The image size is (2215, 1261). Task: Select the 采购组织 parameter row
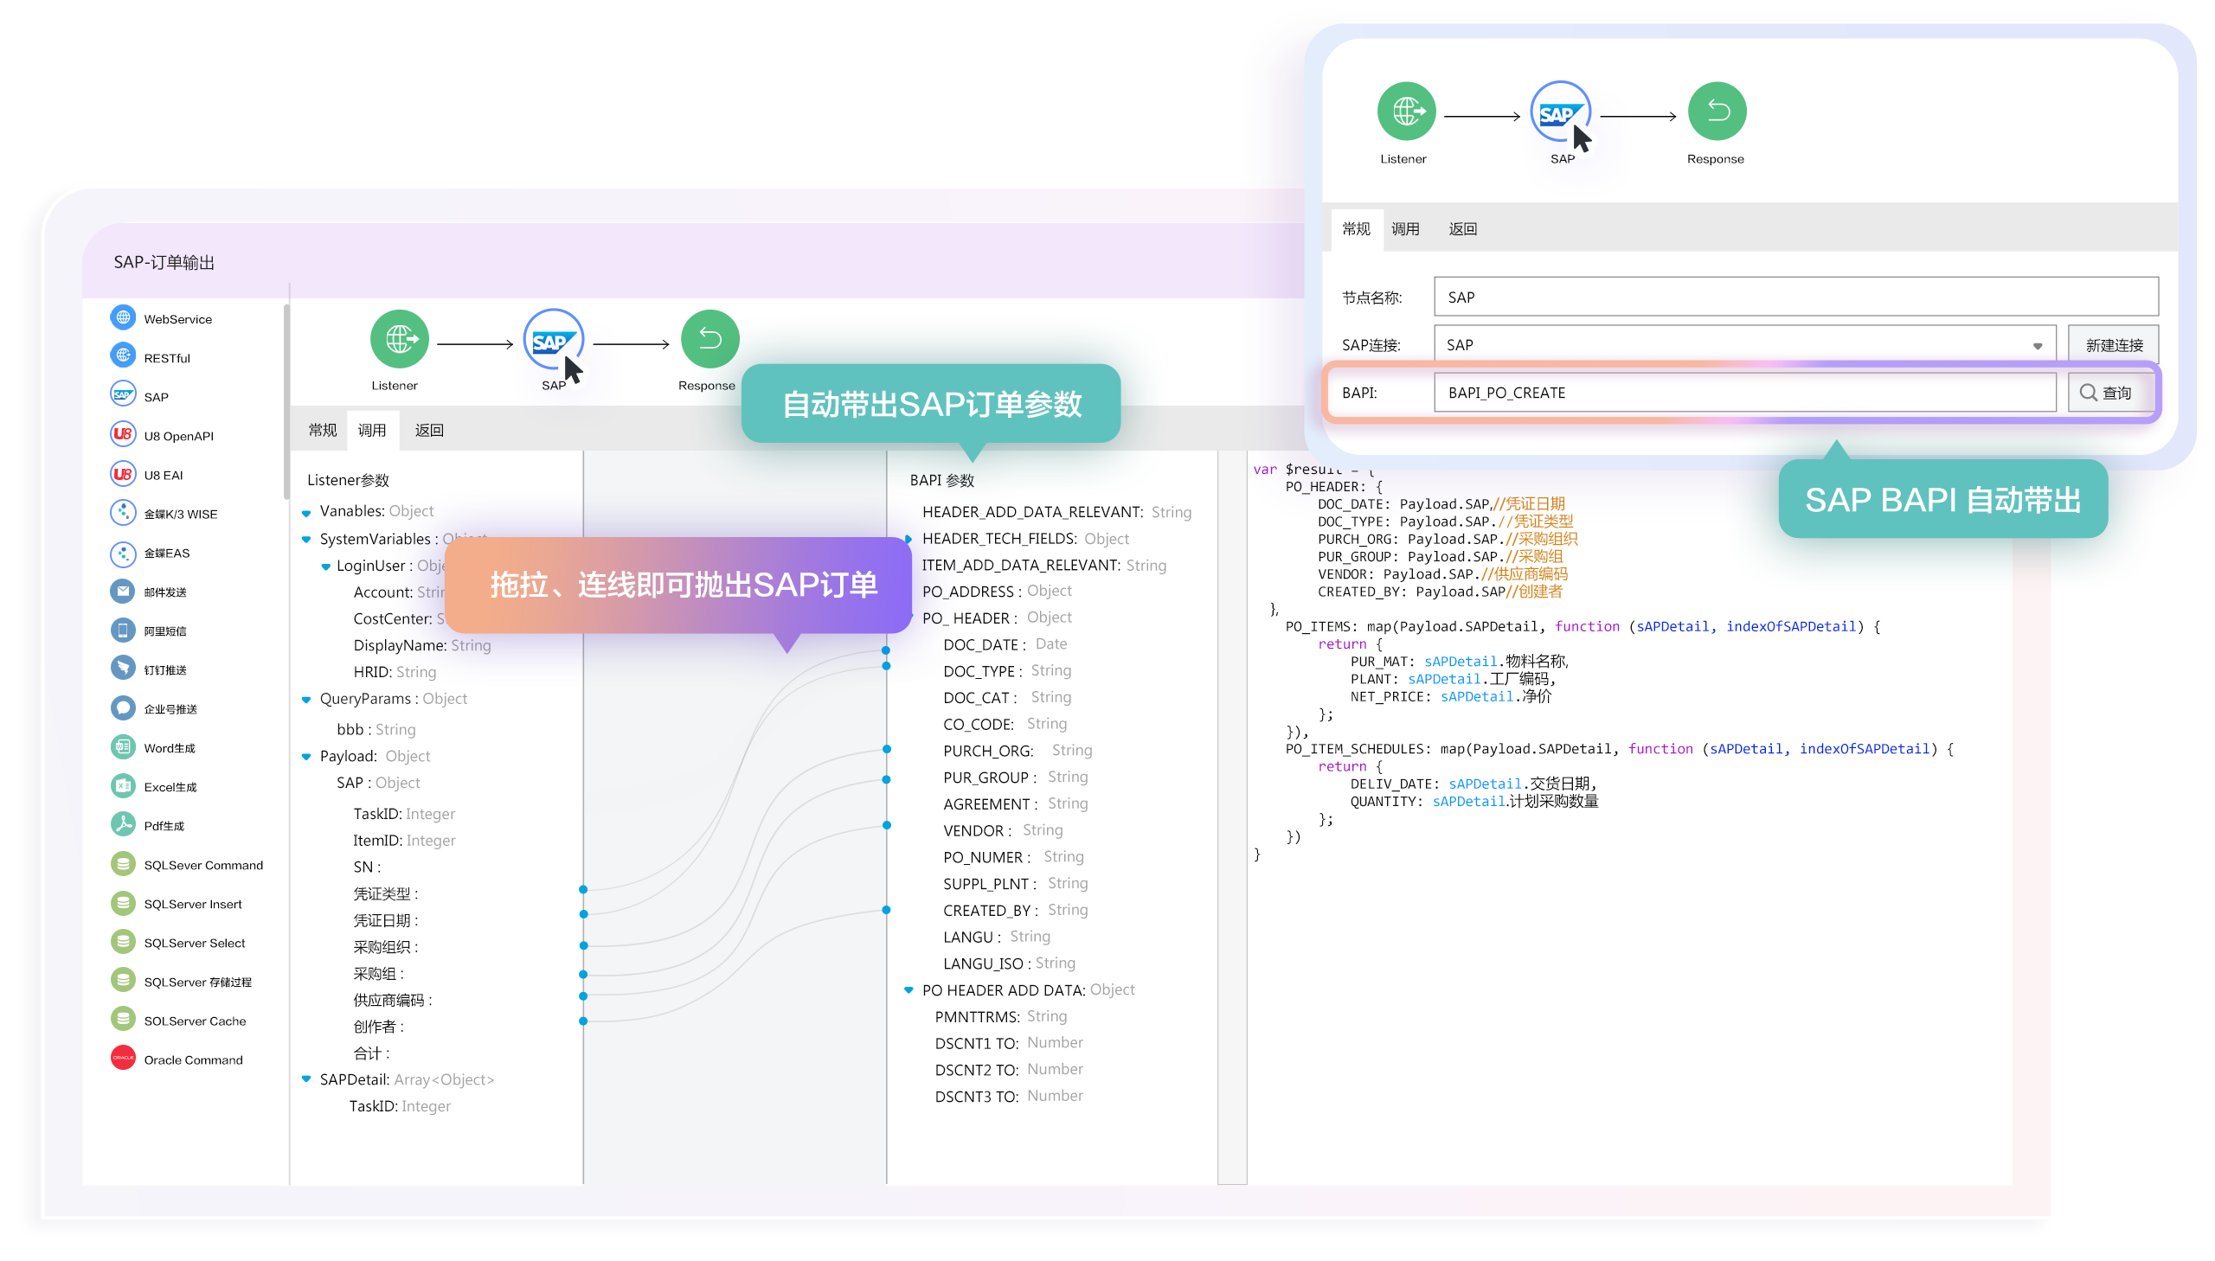(387, 947)
